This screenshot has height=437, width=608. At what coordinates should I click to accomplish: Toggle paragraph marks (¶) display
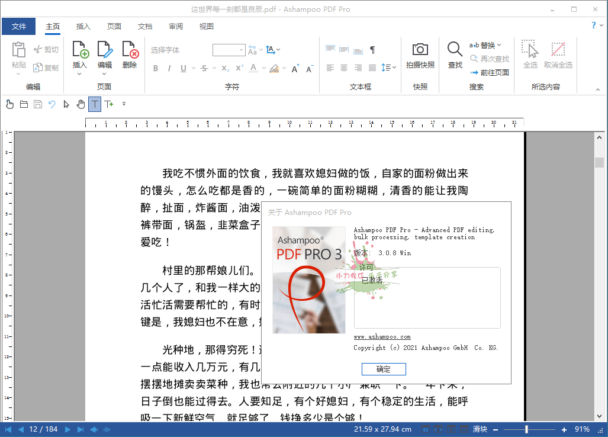point(372,50)
